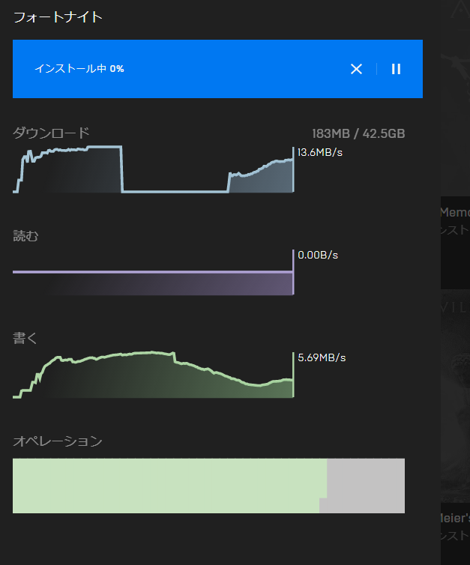Click the 5.69MB/s write speed value

pyautogui.click(x=322, y=358)
